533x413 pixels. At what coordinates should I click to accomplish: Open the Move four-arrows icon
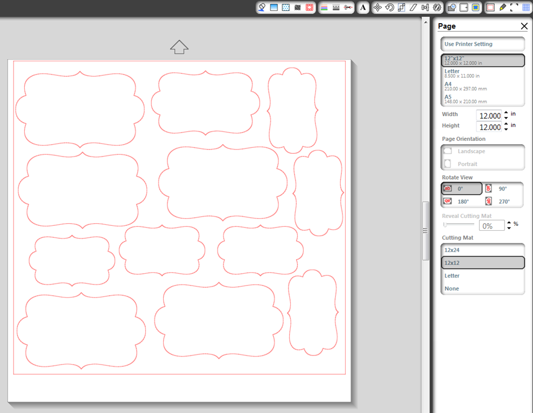coord(377,8)
